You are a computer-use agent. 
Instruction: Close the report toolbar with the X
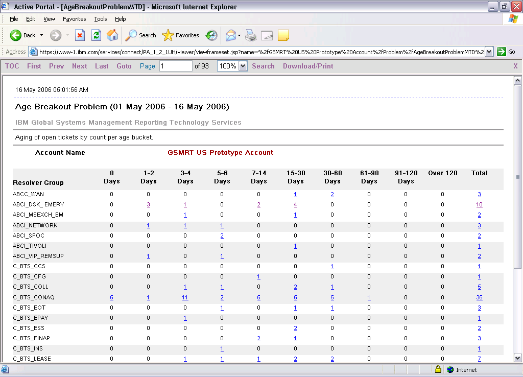(515, 66)
